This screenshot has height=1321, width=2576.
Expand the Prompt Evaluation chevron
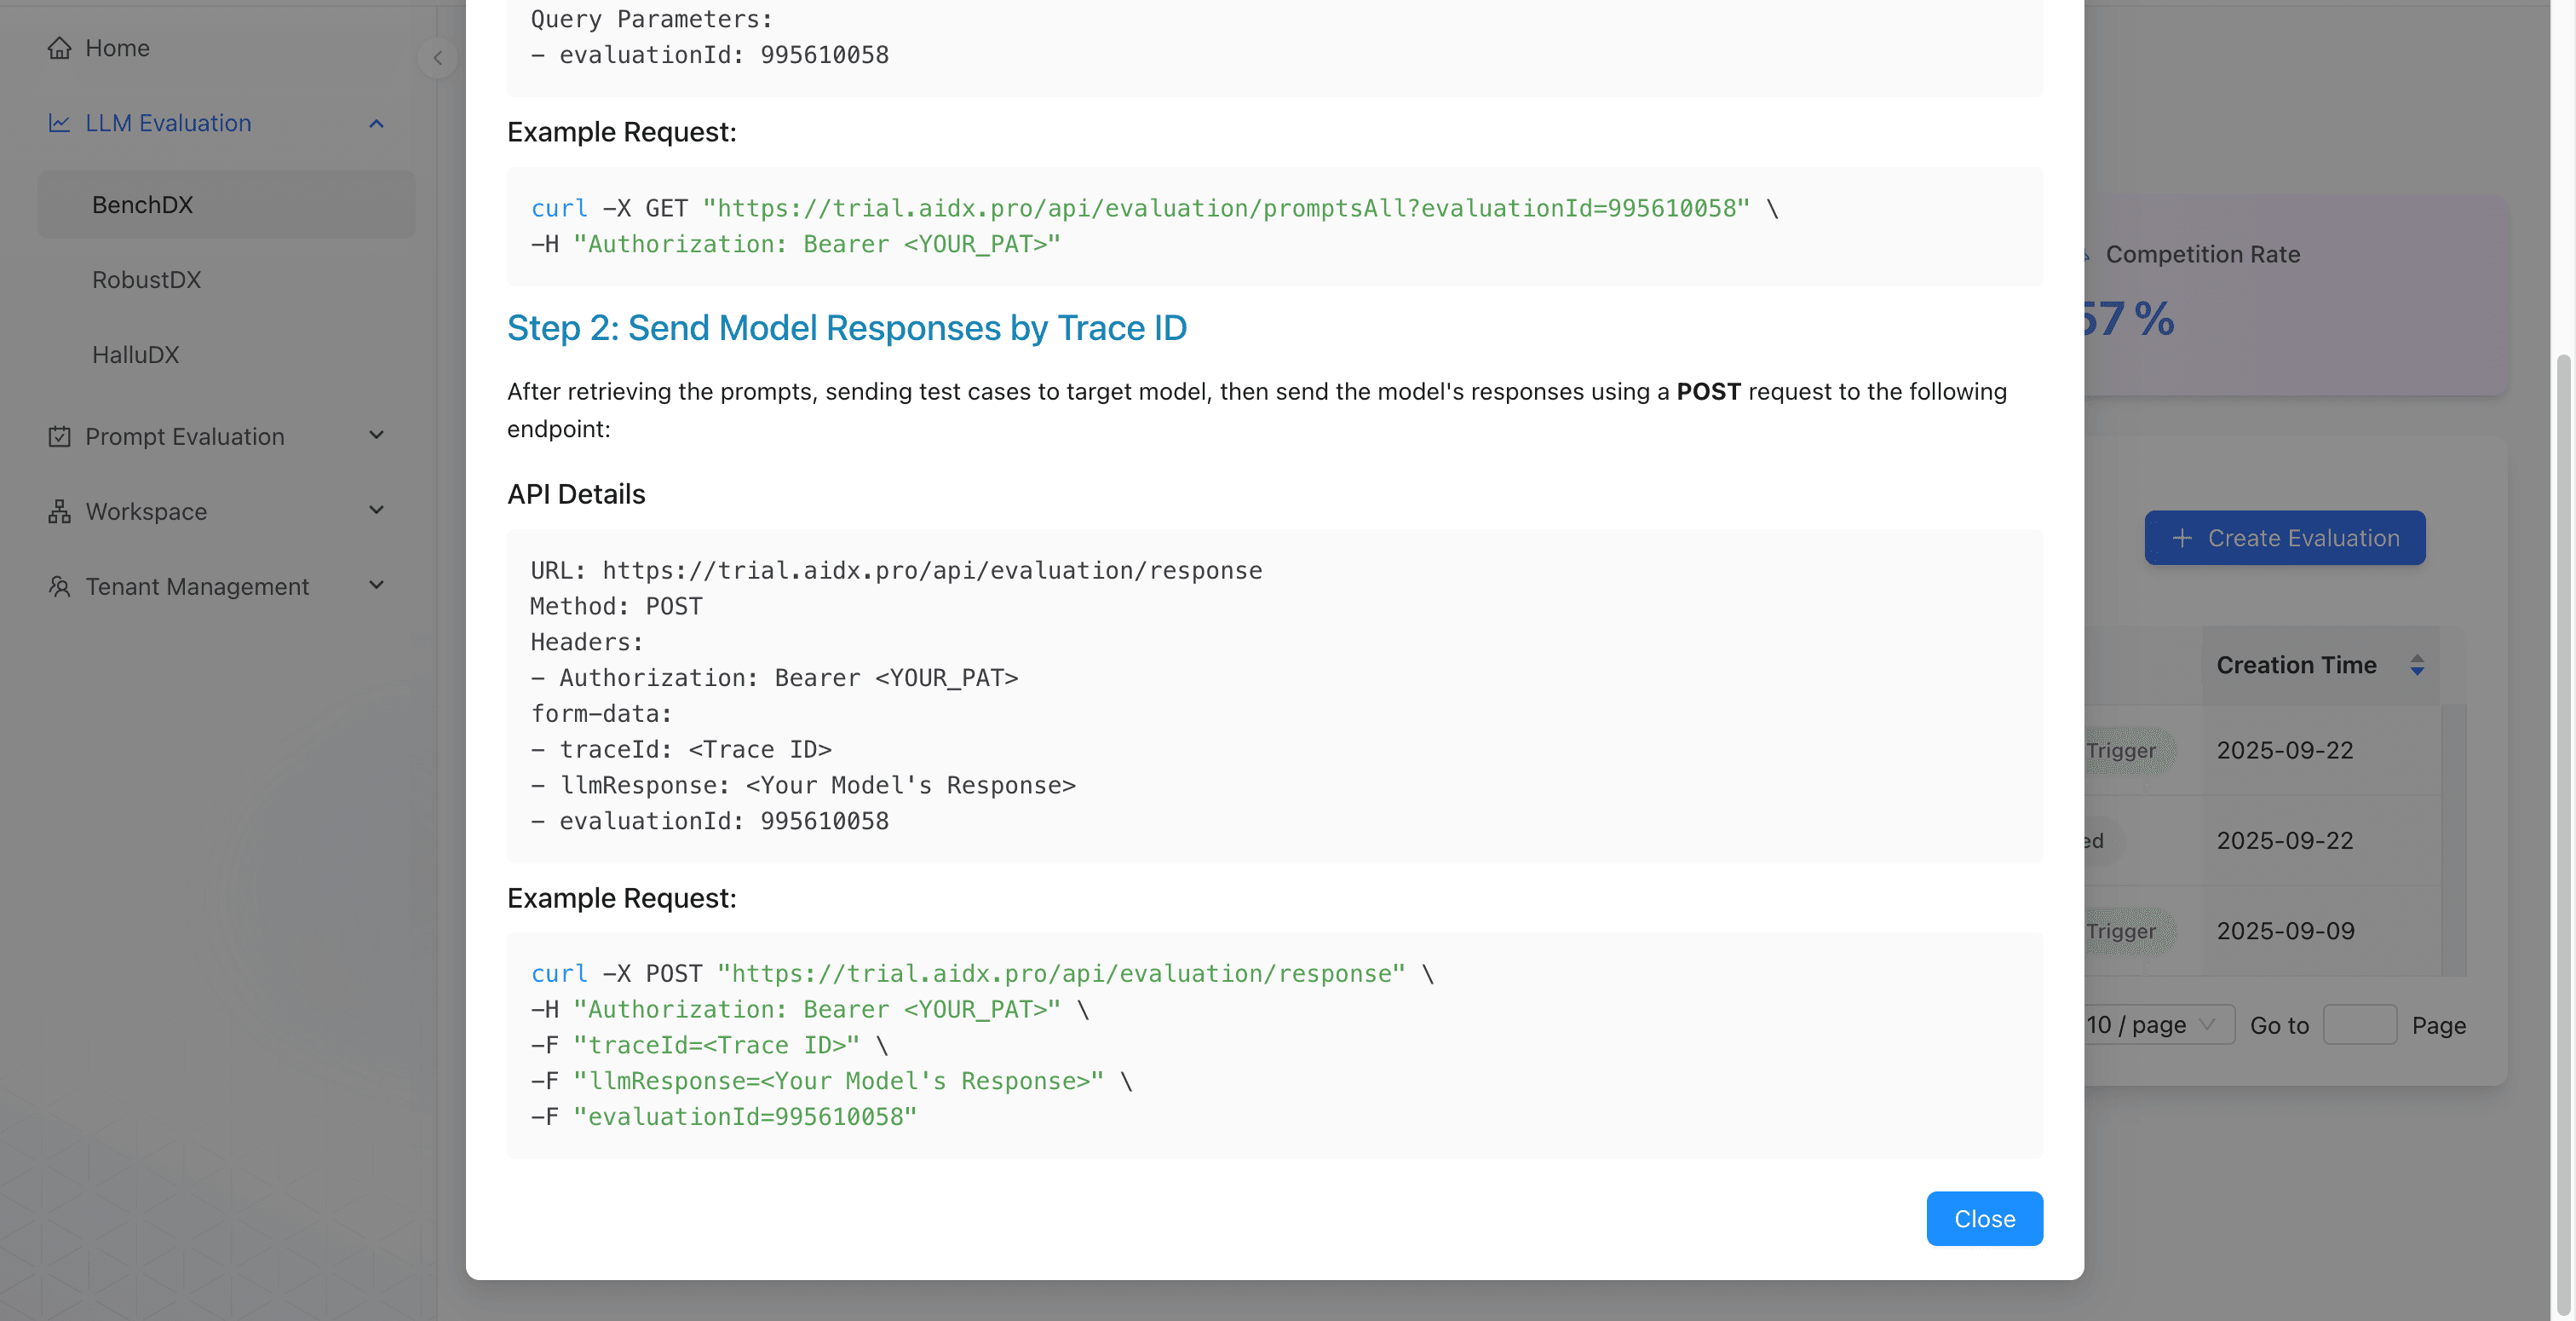tap(376, 436)
